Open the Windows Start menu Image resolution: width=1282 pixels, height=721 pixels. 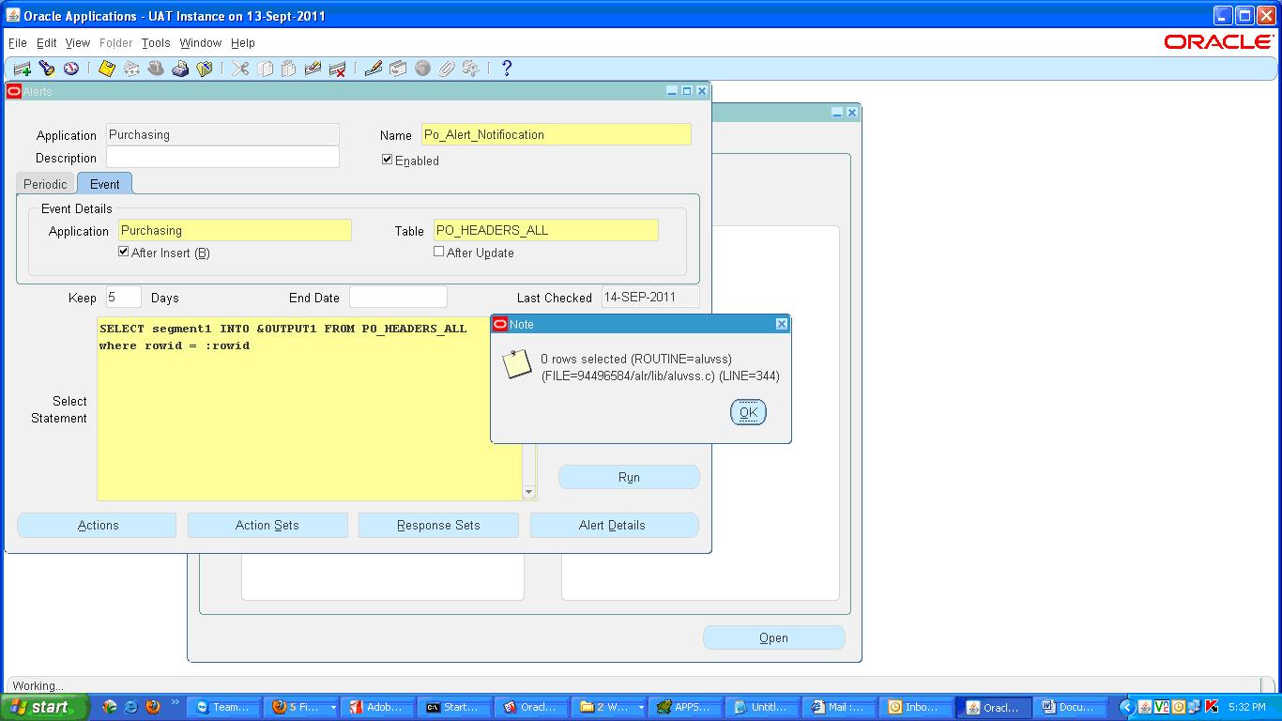click(44, 707)
